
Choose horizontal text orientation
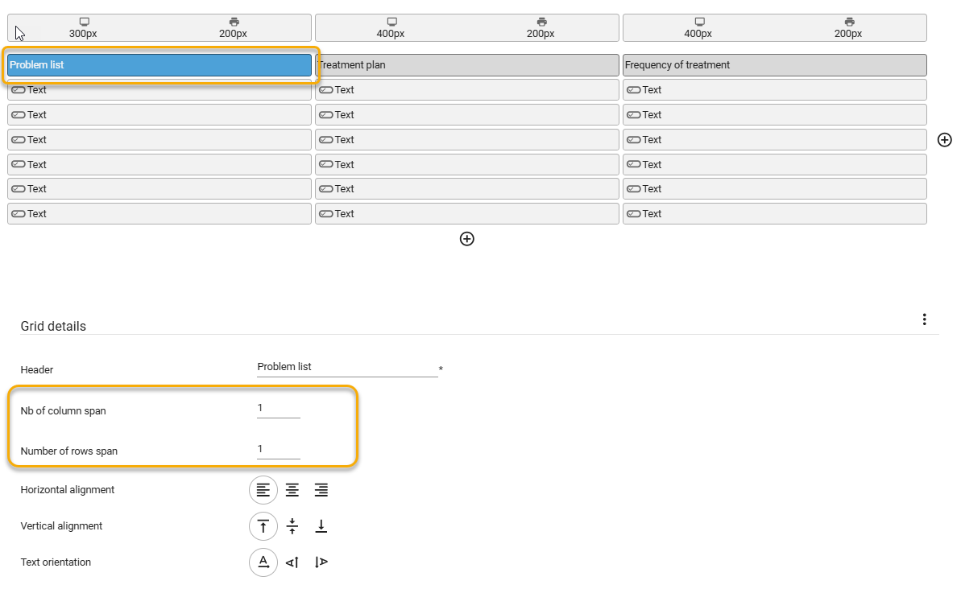(x=263, y=562)
